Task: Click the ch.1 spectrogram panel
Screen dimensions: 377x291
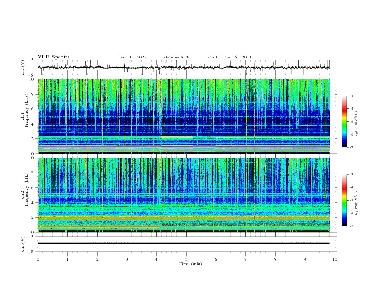Action: [183, 116]
